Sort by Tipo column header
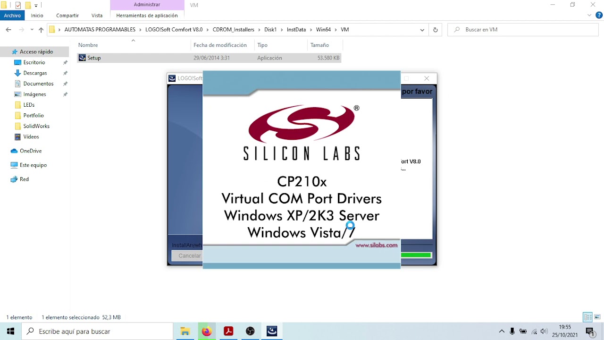Screen dimensions: 604x340 click(x=262, y=45)
